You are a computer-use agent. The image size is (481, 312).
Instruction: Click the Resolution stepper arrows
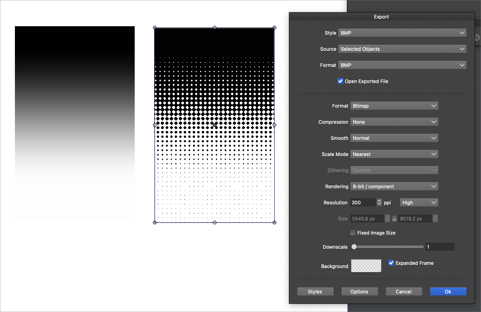379,202
